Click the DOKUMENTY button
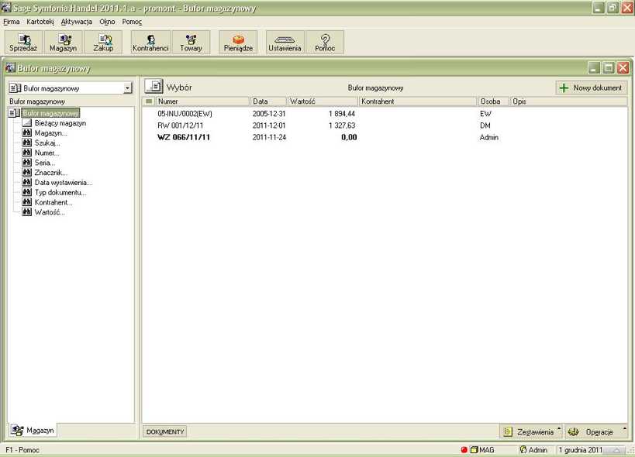This screenshot has height=457, width=635. click(x=165, y=432)
